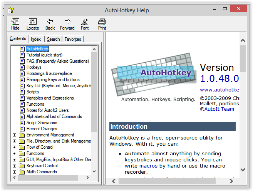The width and height of the screenshot is (253, 191).
Task: Click the Locate toolbar icon
Action: [33, 22]
